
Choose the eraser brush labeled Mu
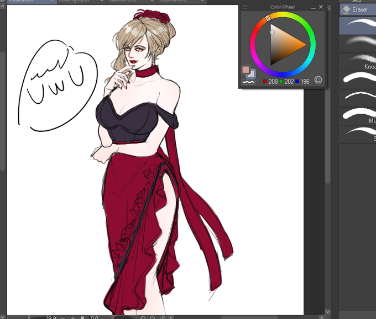click(x=358, y=116)
